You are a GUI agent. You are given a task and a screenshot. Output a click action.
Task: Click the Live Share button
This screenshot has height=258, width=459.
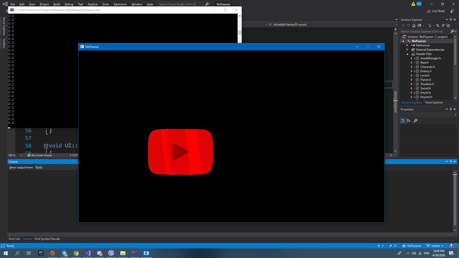point(436,11)
